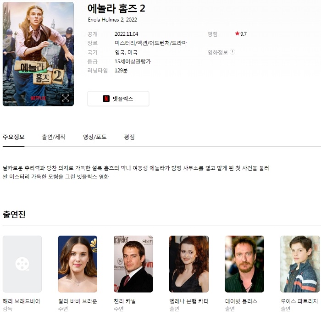Click the synopsis paragraph starting 날카로운 추리력과
321x315 pixels.
point(136,172)
